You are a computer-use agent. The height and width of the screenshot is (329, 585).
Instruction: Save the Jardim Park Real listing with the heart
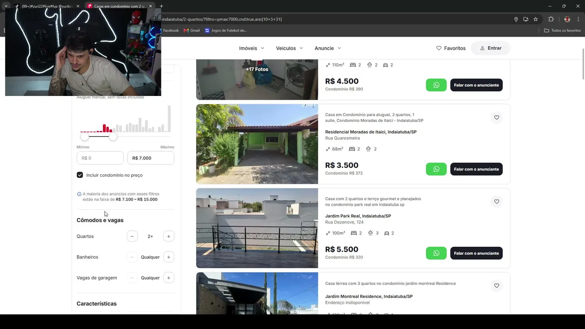(497, 202)
